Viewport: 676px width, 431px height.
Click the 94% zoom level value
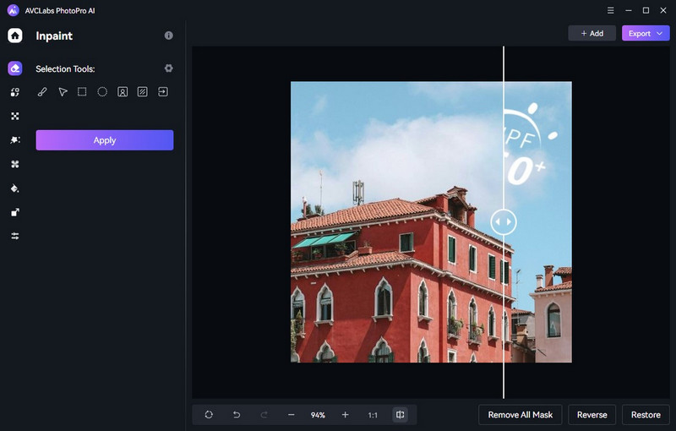click(318, 415)
